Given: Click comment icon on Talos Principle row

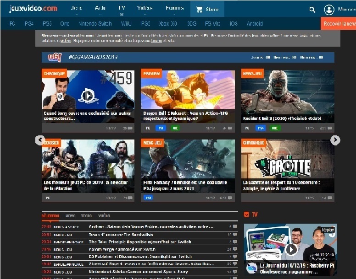Looking at the screenshot, I should (235, 241).
